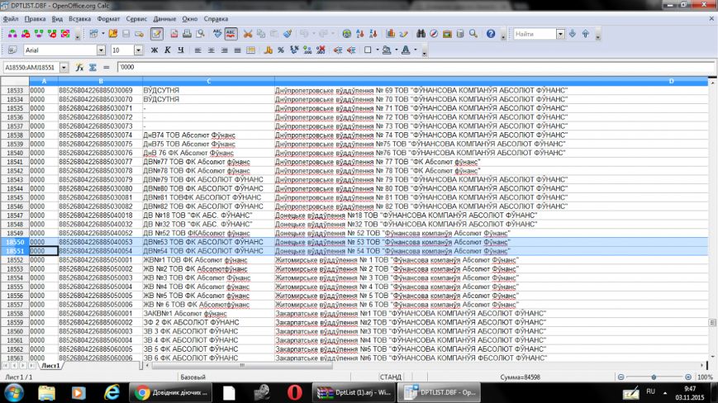The height and width of the screenshot is (403, 718).
Task: Open the Справка menu
Action: (x=216, y=19)
